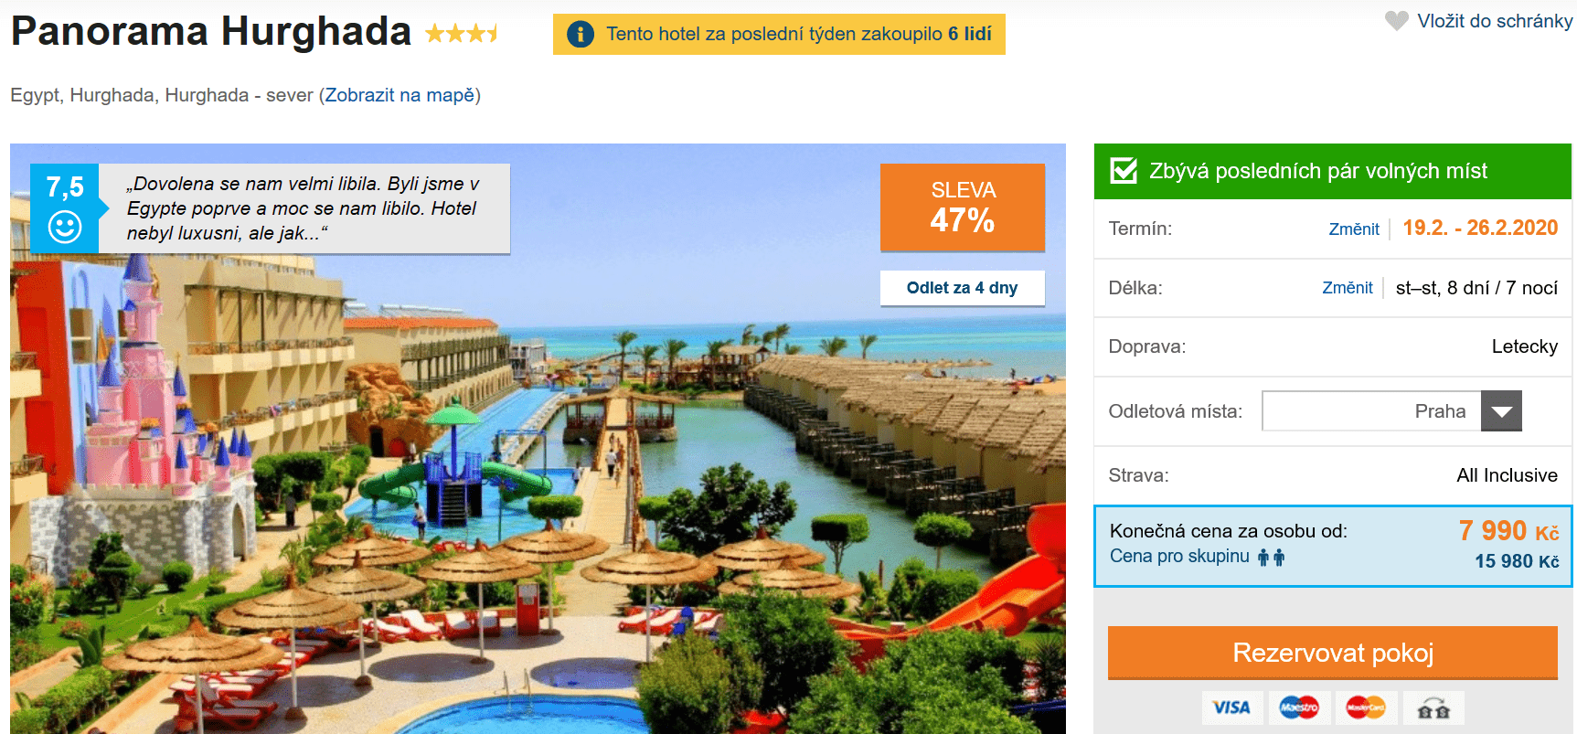Open the Odletová místa combo box field
Image resolution: width=1577 pixels, height=734 pixels.
[1391, 411]
